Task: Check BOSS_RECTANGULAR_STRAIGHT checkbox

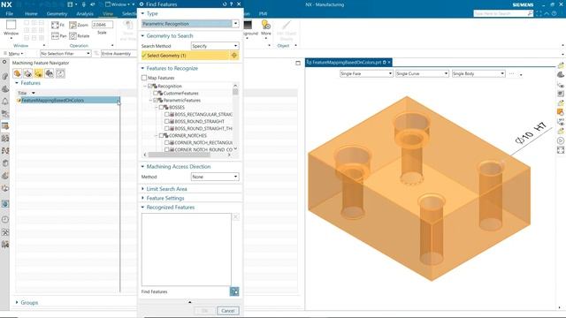Action: tap(167, 114)
